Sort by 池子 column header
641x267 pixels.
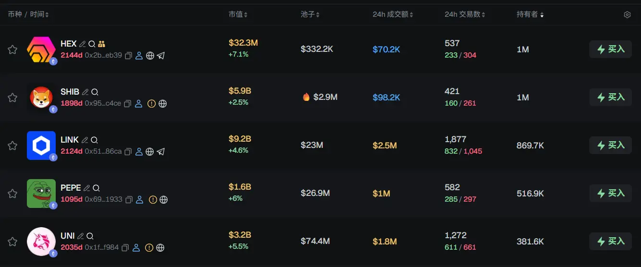pos(310,15)
